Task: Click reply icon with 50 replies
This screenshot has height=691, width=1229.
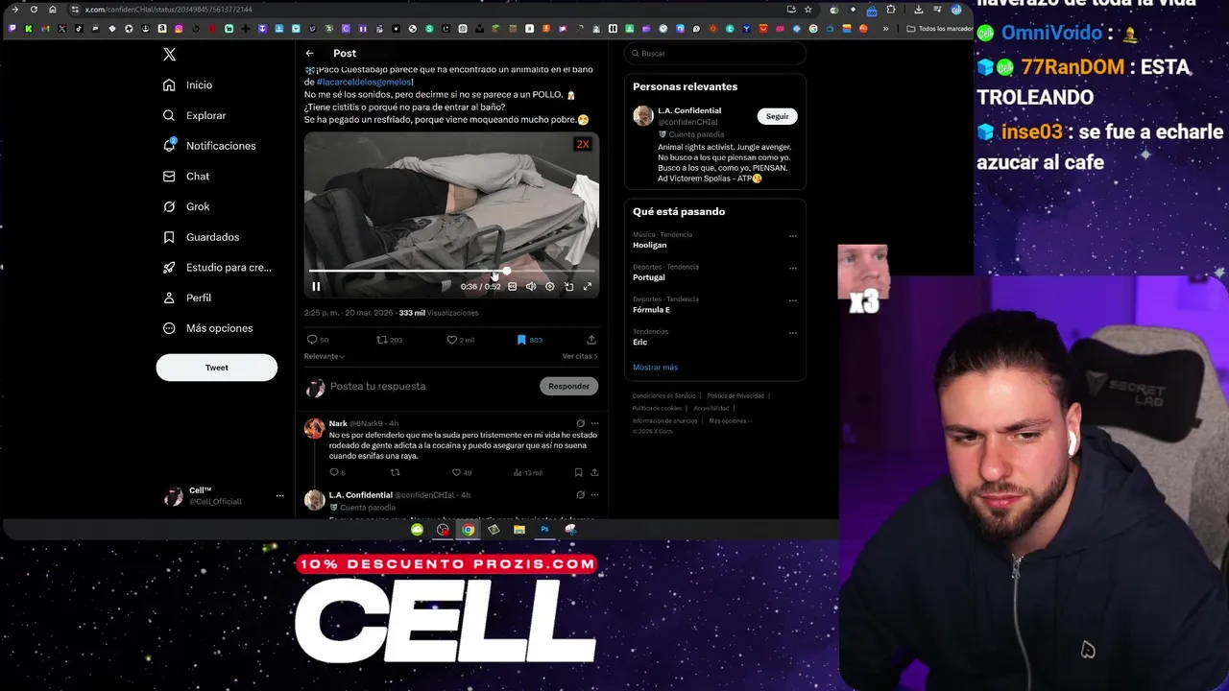Action: (x=318, y=340)
